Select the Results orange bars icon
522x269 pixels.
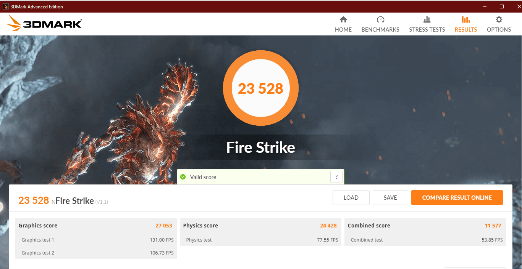(466, 19)
